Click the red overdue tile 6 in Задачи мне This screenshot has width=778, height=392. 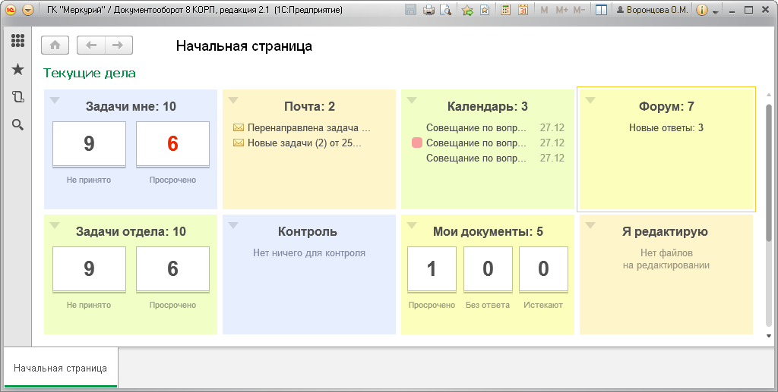click(x=172, y=143)
